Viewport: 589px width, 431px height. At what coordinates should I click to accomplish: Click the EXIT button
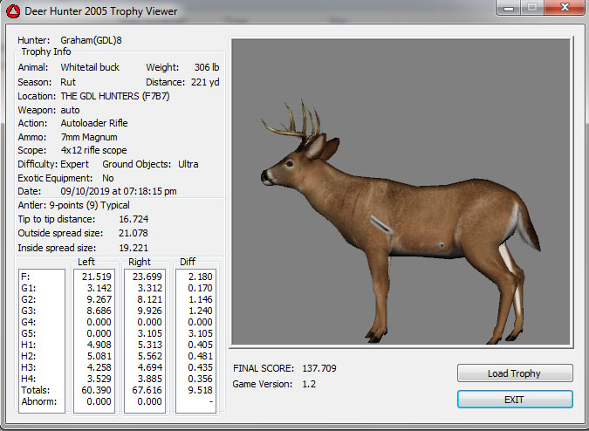tap(515, 399)
